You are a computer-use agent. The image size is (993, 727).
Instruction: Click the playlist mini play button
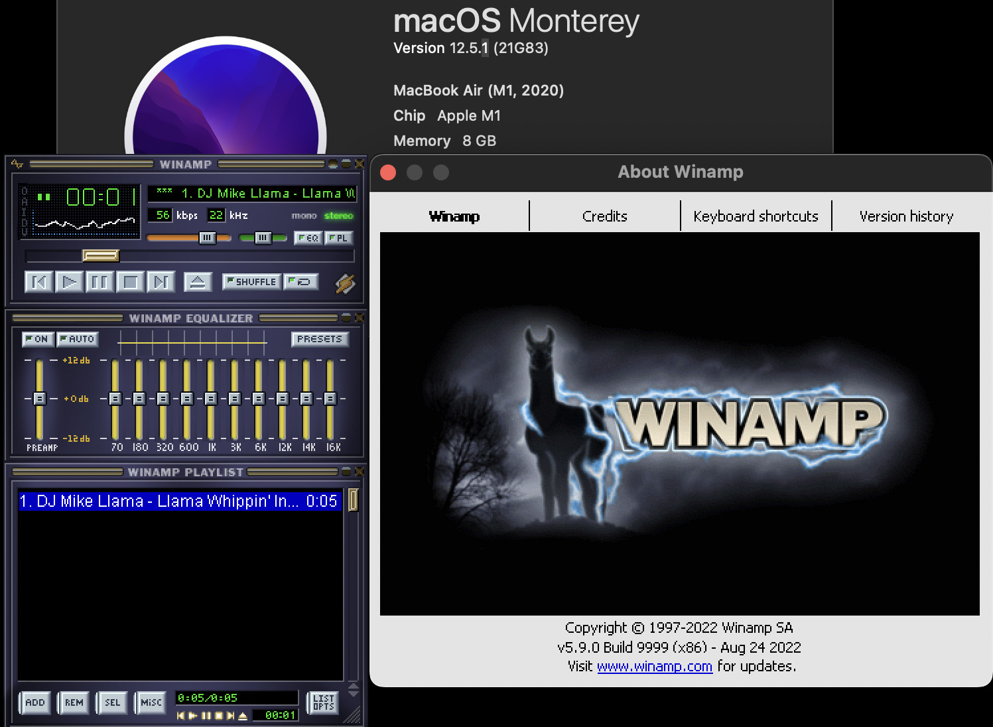193,716
